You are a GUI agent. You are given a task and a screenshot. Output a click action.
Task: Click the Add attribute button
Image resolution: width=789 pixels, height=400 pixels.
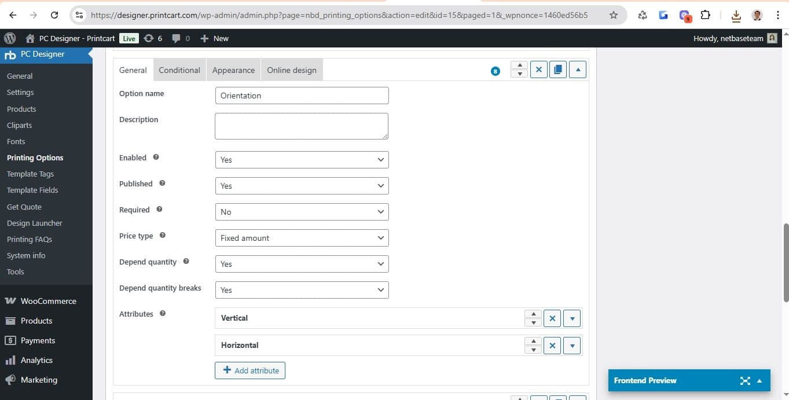(x=250, y=370)
